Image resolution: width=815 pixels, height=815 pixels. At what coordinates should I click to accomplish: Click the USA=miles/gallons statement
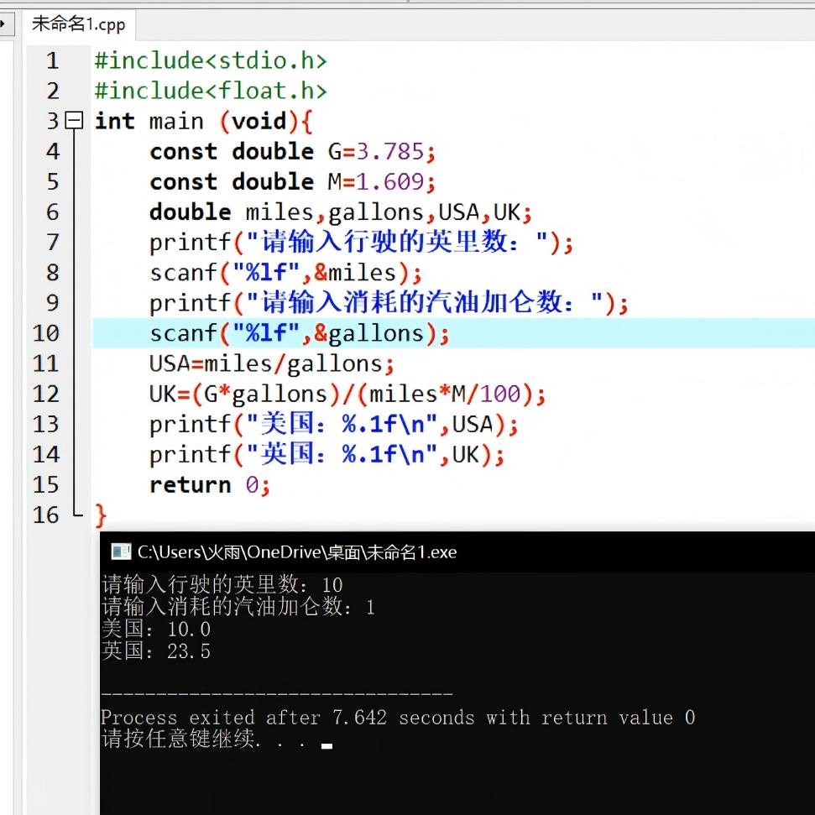point(272,363)
